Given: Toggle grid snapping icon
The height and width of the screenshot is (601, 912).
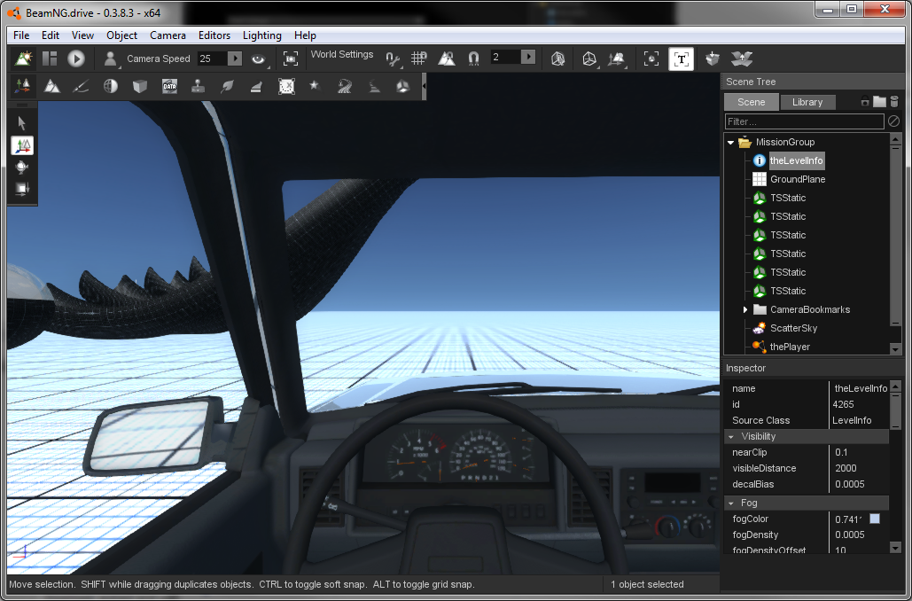Looking at the screenshot, I should (x=418, y=59).
